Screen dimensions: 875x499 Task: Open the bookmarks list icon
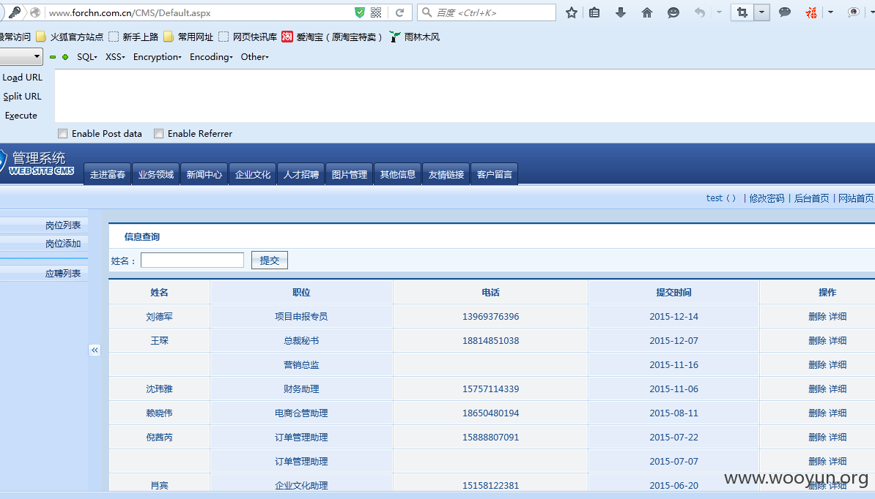pyautogui.click(x=594, y=12)
